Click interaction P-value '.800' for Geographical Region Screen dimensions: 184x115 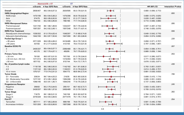pyautogui.click(x=173, y=13)
